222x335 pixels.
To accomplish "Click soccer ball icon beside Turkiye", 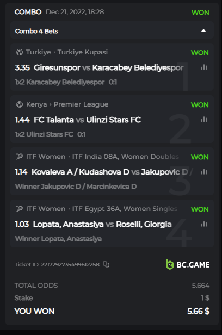I will pyautogui.click(x=20, y=52).
